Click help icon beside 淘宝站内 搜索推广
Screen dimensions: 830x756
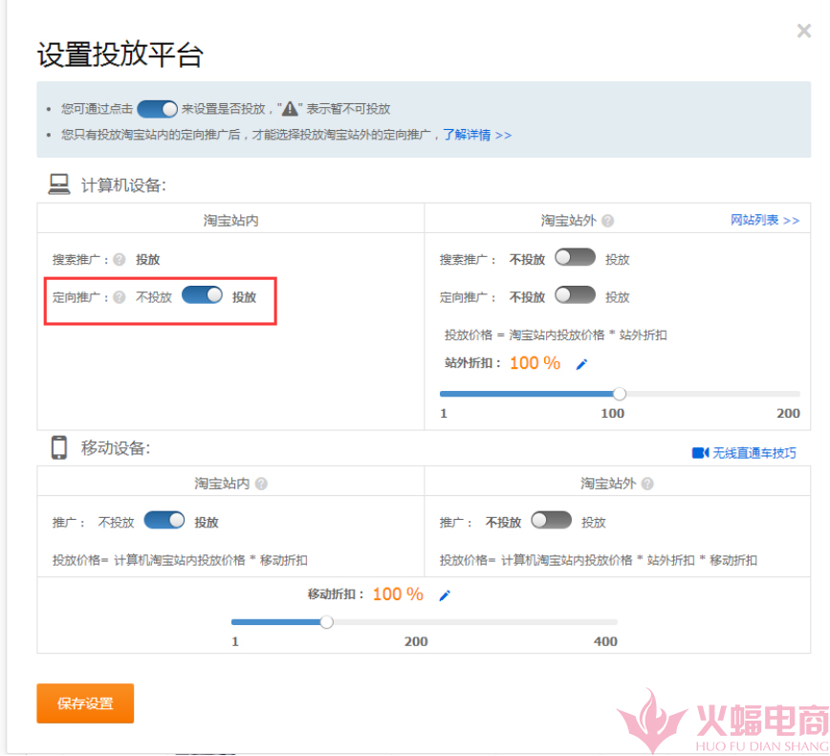click(120, 259)
